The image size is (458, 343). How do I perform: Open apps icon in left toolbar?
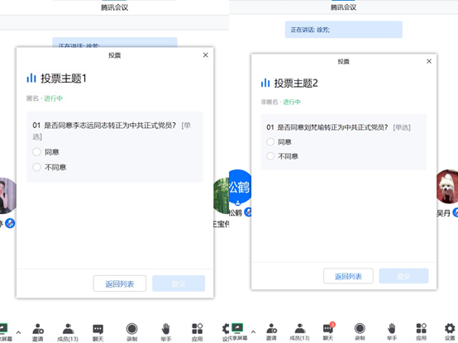(x=197, y=332)
